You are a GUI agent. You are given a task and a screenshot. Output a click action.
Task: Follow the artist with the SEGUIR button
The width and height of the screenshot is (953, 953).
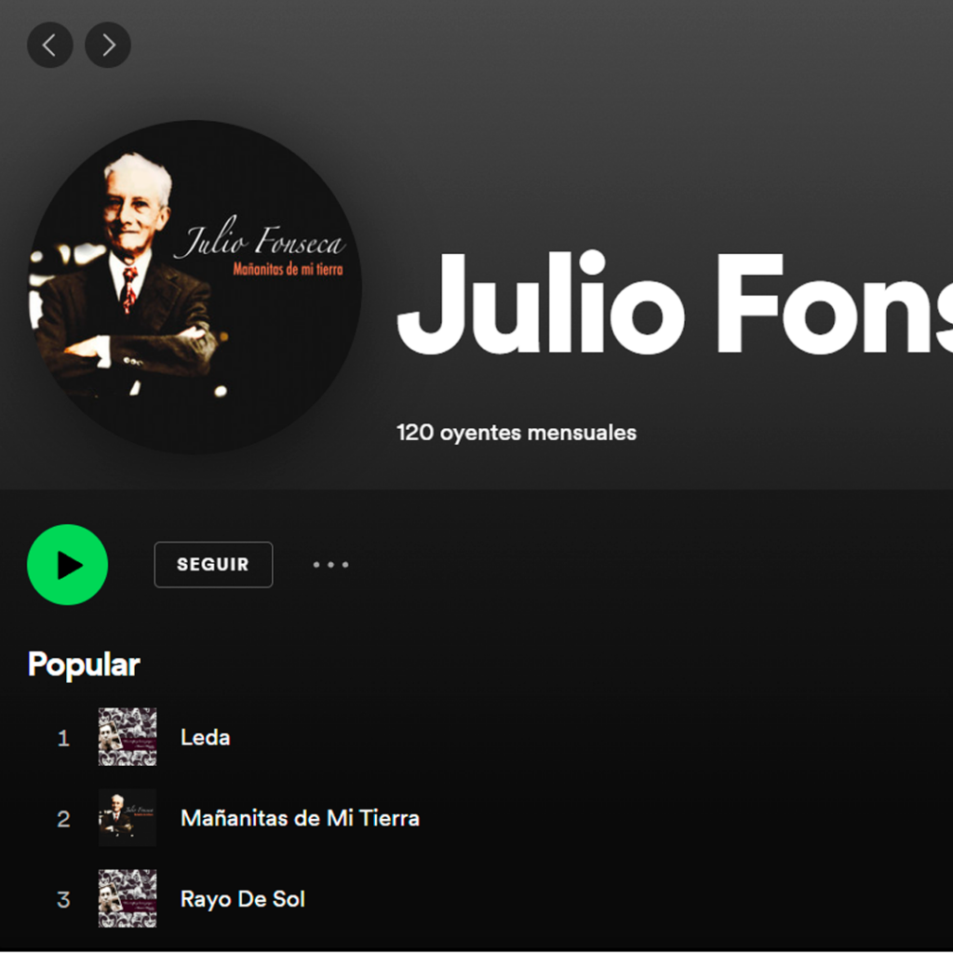pyautogui.click(x=213, y=565)
